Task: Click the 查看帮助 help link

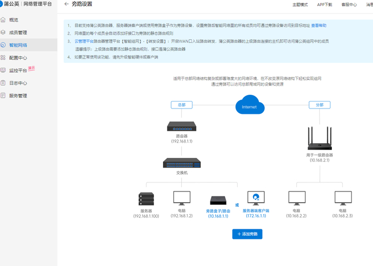Action: [x=319, y=26]
